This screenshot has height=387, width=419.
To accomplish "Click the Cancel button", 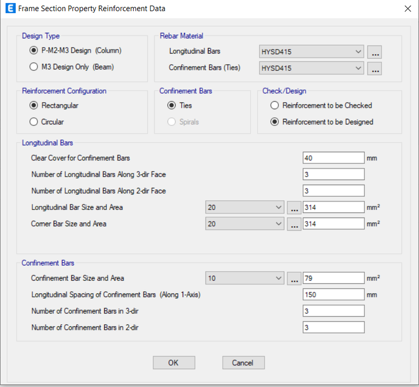I will click(244, 363).
